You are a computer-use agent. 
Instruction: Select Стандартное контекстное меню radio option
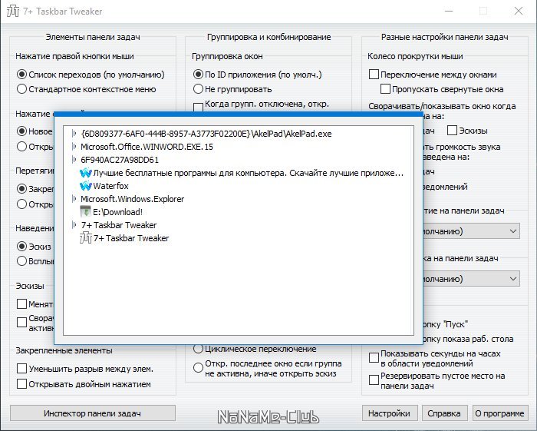pyautogui.click(x=21, y=89)
